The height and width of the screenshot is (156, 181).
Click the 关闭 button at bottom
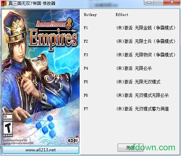click(130, 148)
